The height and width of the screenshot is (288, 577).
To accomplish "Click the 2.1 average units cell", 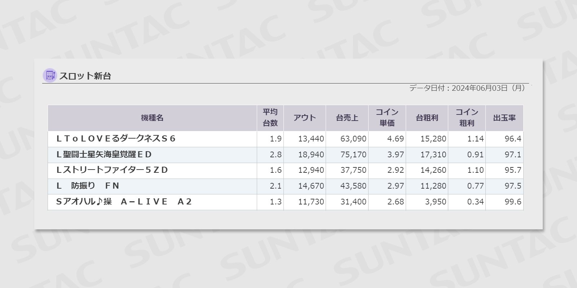I will click(276, 186).
